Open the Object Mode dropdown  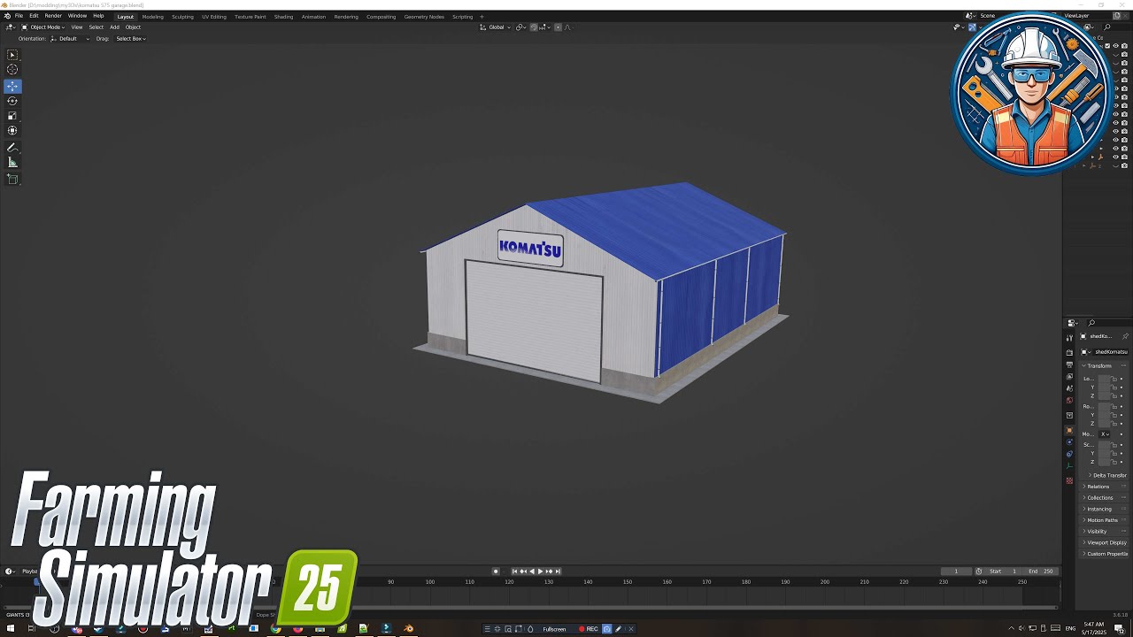click(42, 27)
